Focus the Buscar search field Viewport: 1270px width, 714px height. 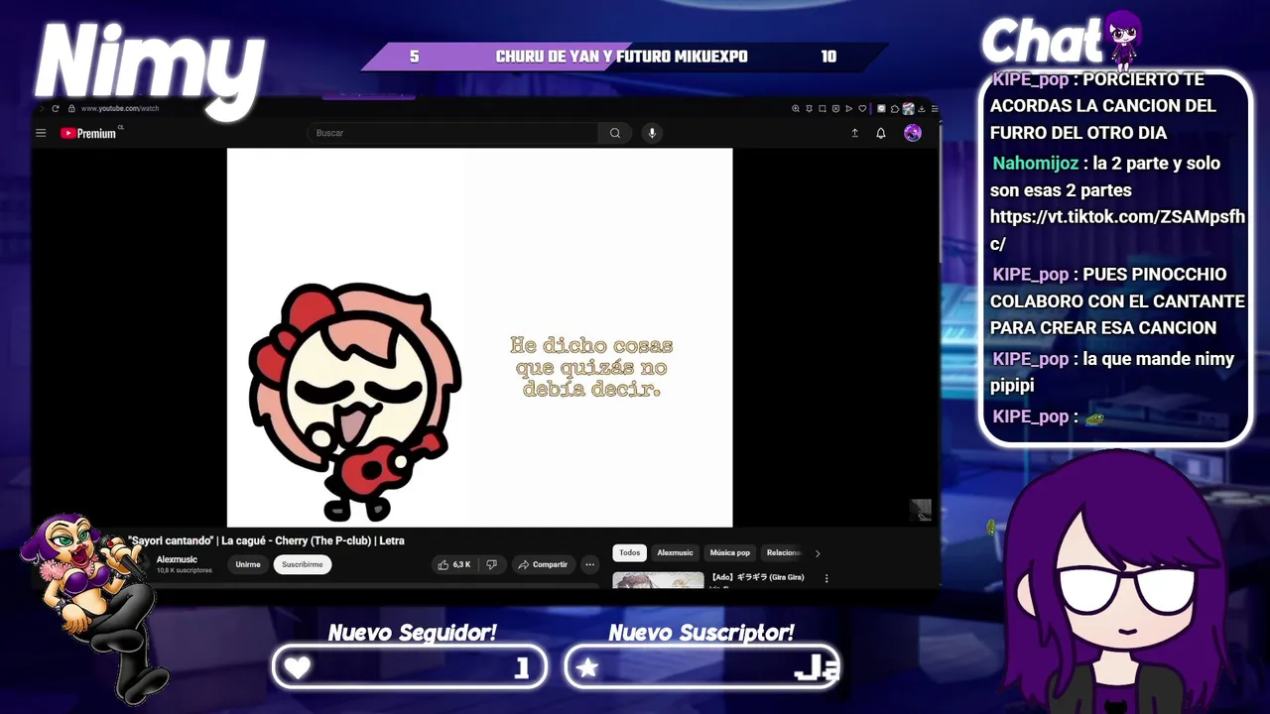452,133
